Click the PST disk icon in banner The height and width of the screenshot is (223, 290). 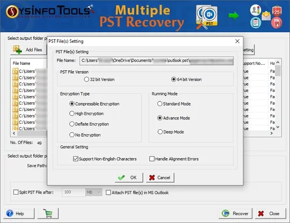(207, 17)
